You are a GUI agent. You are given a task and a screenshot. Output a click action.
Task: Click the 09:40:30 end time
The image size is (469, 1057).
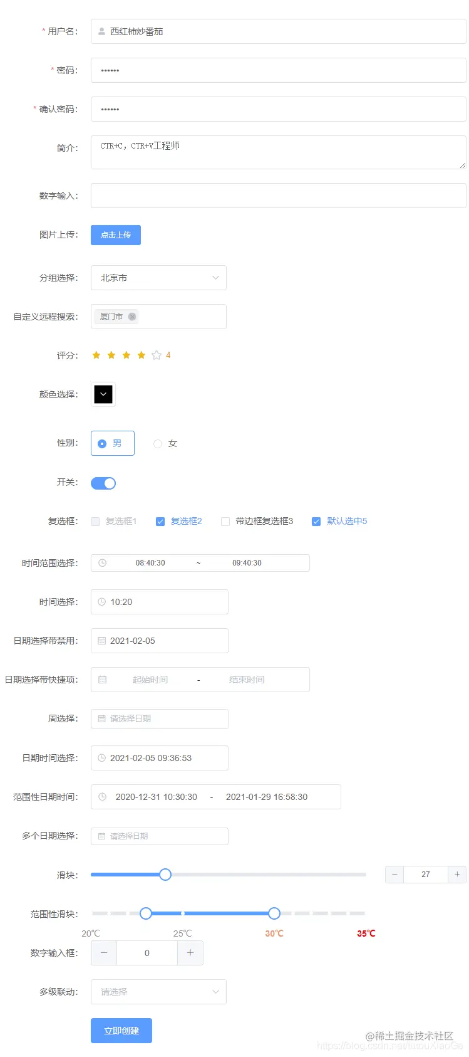pos(247,563)
